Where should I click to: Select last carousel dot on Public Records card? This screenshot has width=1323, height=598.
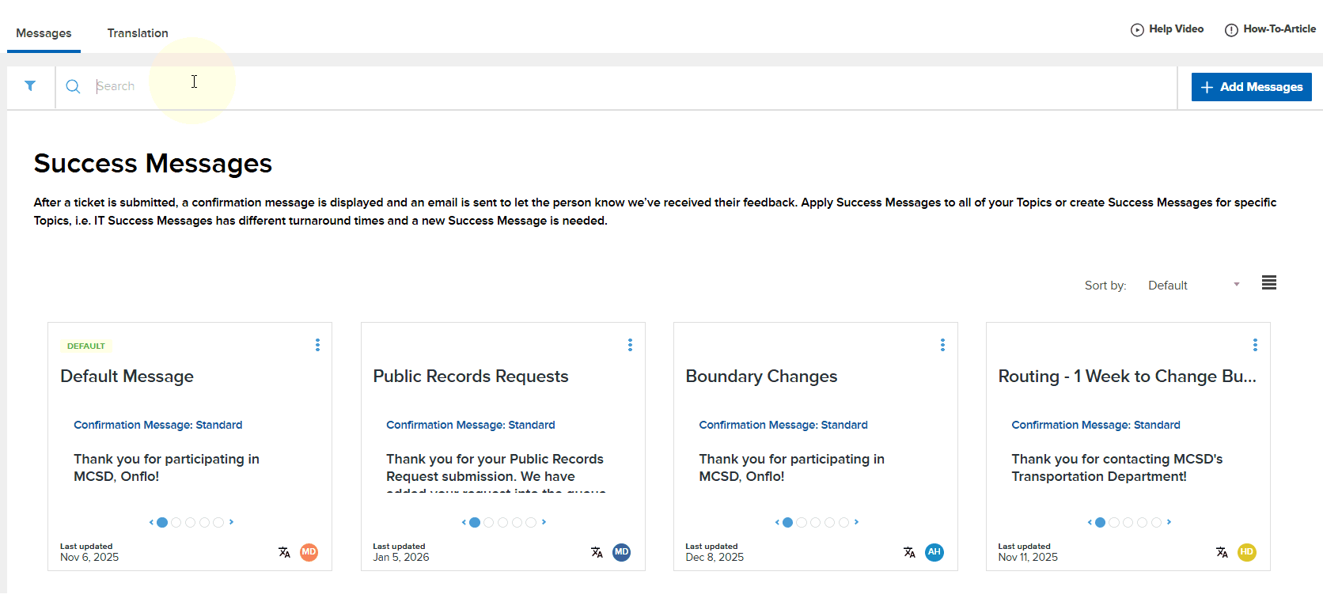click(x=531, y=522)
